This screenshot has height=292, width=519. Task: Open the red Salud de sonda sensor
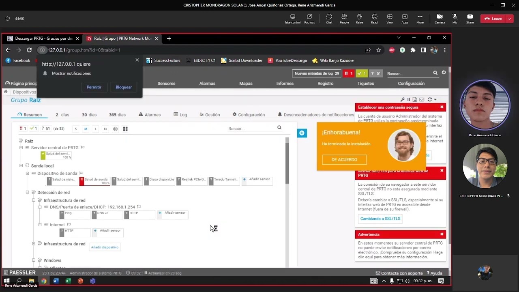[x=95, y=181]
